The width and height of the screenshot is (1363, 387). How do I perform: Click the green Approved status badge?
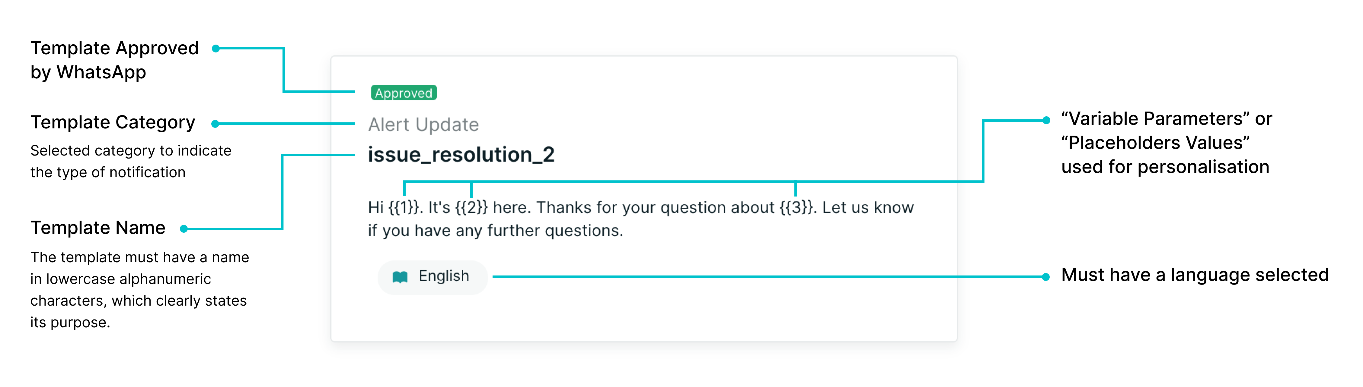[404, 93]
